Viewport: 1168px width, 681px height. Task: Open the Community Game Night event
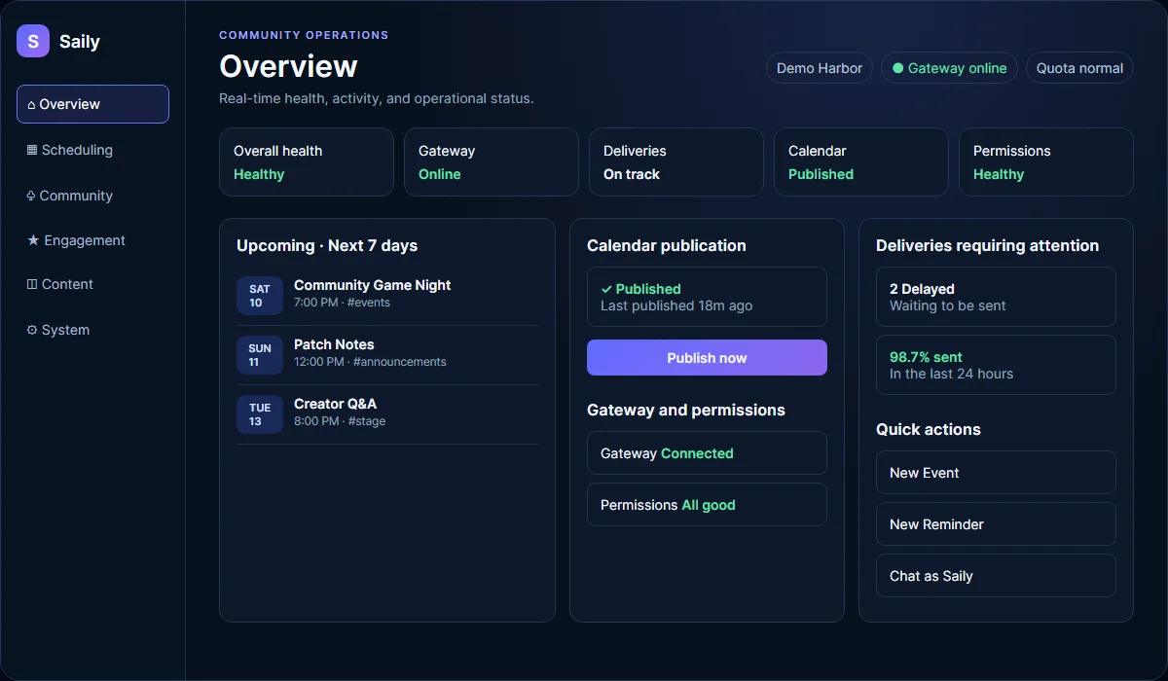pyautogui.click(x=387, y=295)
